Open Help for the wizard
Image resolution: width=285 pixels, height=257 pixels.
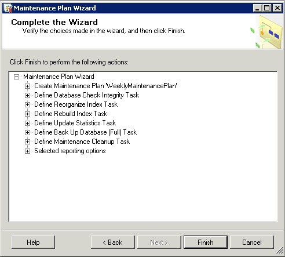(33, 242)
